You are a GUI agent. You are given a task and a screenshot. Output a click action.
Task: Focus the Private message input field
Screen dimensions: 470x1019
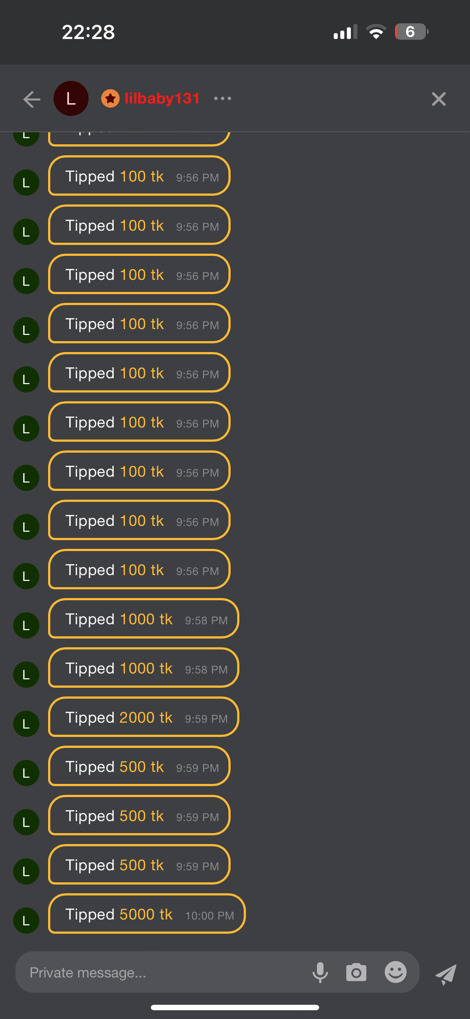click(x=158, y=972)
